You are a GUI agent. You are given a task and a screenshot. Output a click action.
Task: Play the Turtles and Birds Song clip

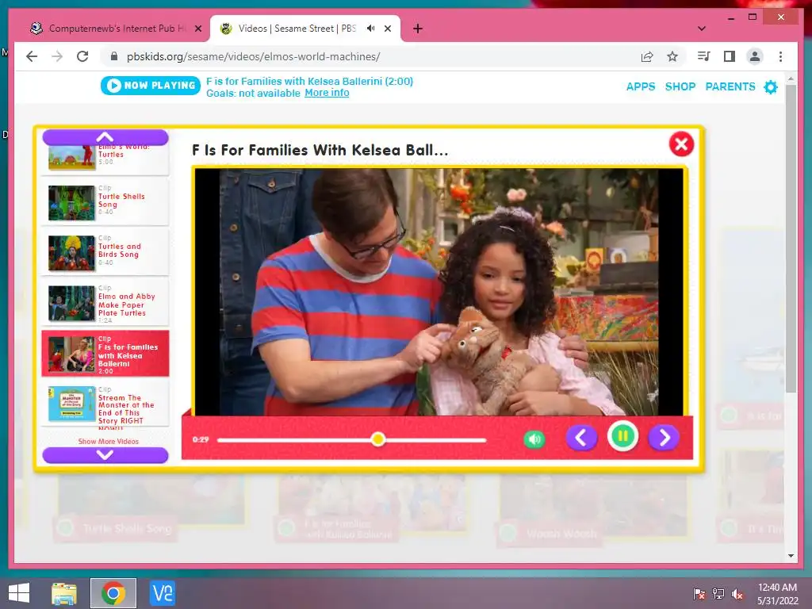tap(105, 252)
